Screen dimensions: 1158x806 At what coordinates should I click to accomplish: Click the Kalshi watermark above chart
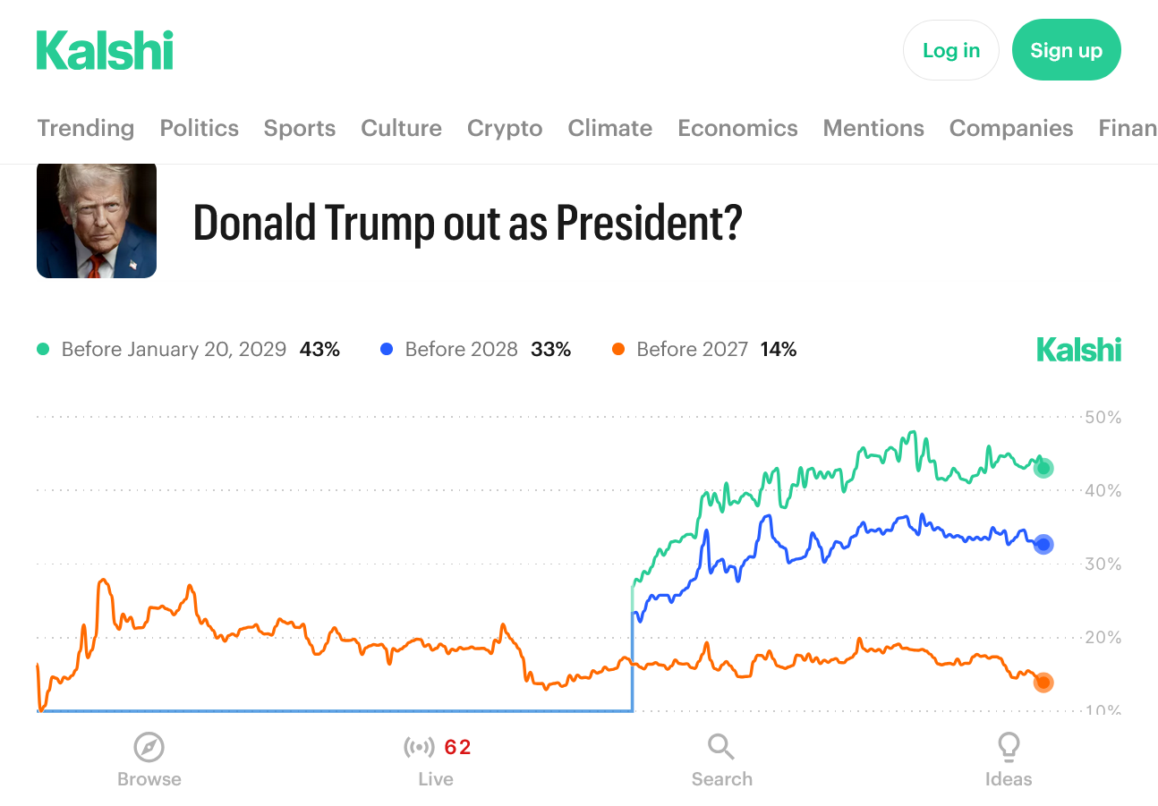1078,350
